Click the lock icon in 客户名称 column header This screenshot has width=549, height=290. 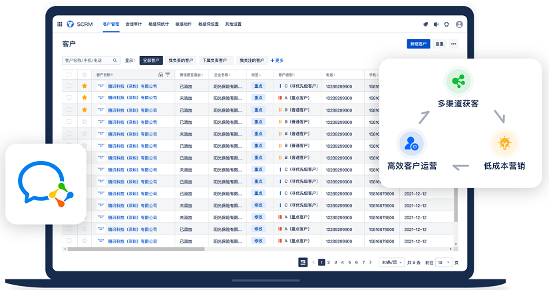[161, 74]
